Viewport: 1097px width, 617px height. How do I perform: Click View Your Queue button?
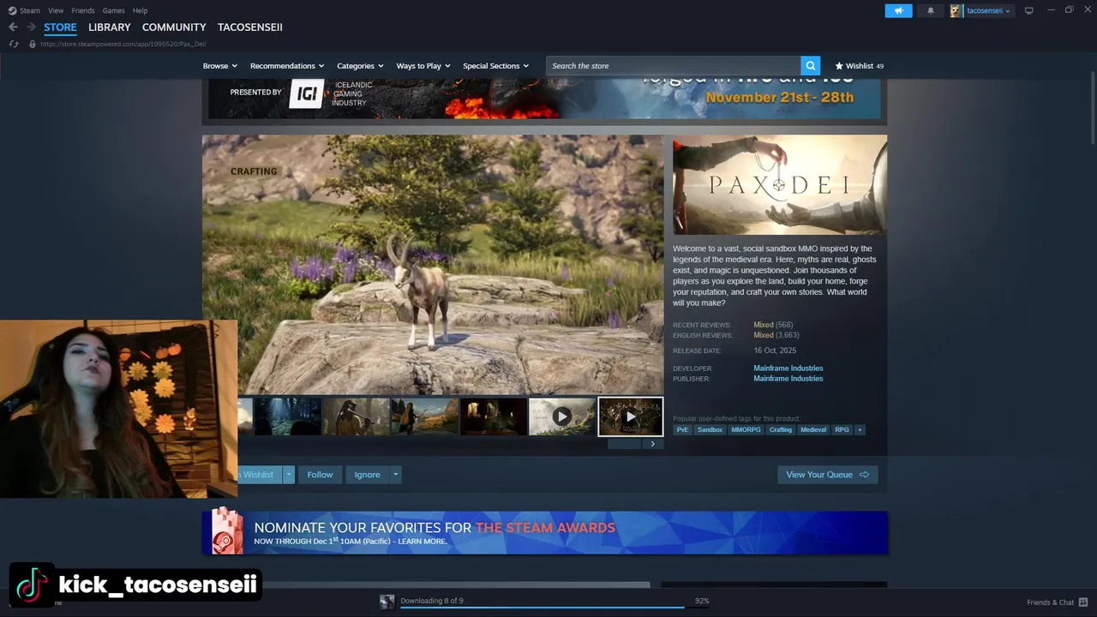coord(827,475)
